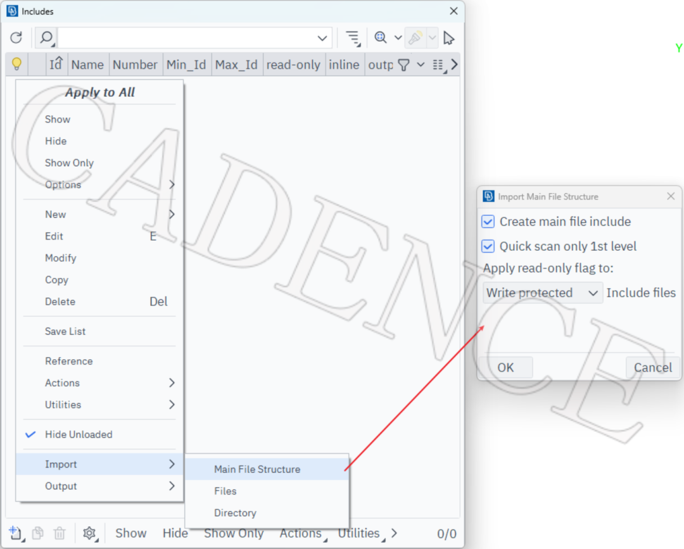
Task: Toggle the Hide Unloaded menu option
Action: click(99, 435)
